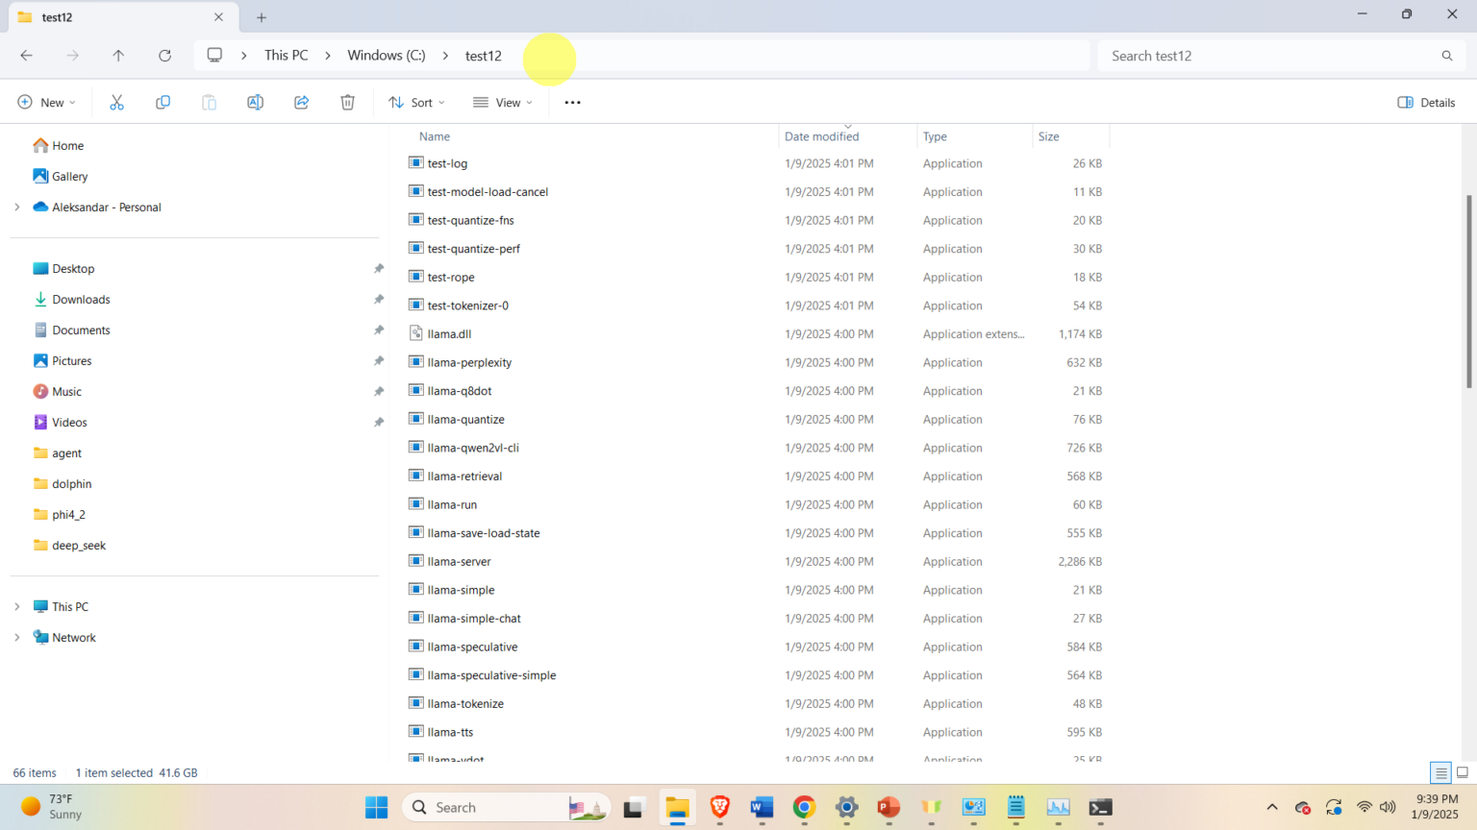Show hidden tray icons chevron

tap(1272, 807)
